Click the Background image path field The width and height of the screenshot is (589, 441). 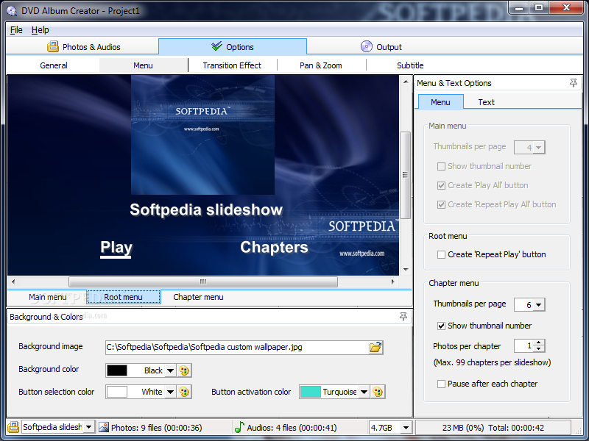coord(236,347)
